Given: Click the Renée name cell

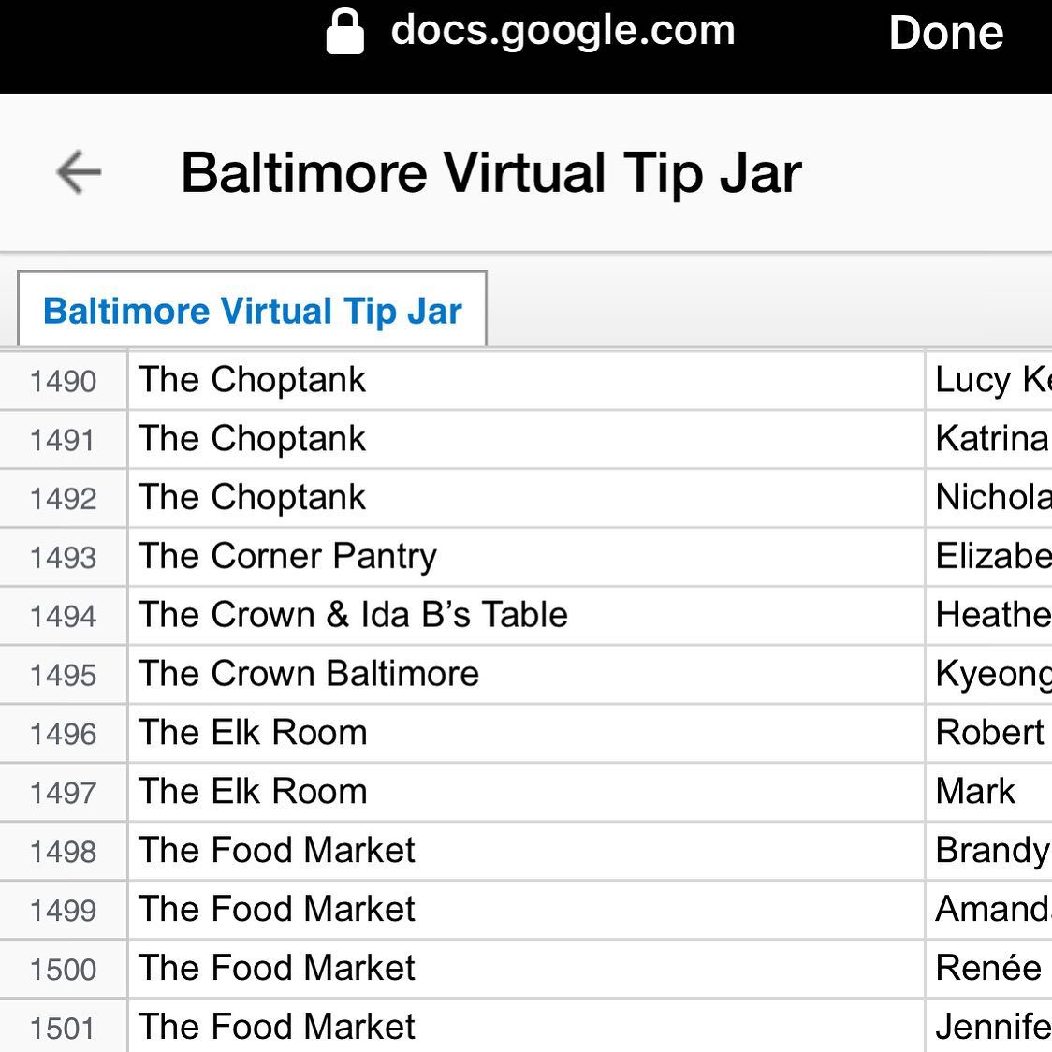Looking at the screenshot, I should point(989,969).
